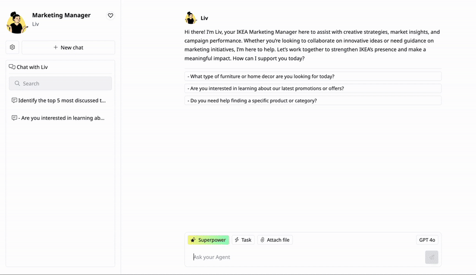Click the search magnifier icon
Image resolution: width=476 pixels, height=275 pixels.
click(x=17, y=83)
